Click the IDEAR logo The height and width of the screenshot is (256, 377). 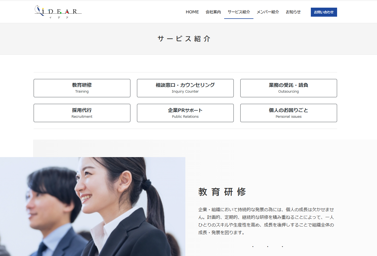[x=58, y=12]
